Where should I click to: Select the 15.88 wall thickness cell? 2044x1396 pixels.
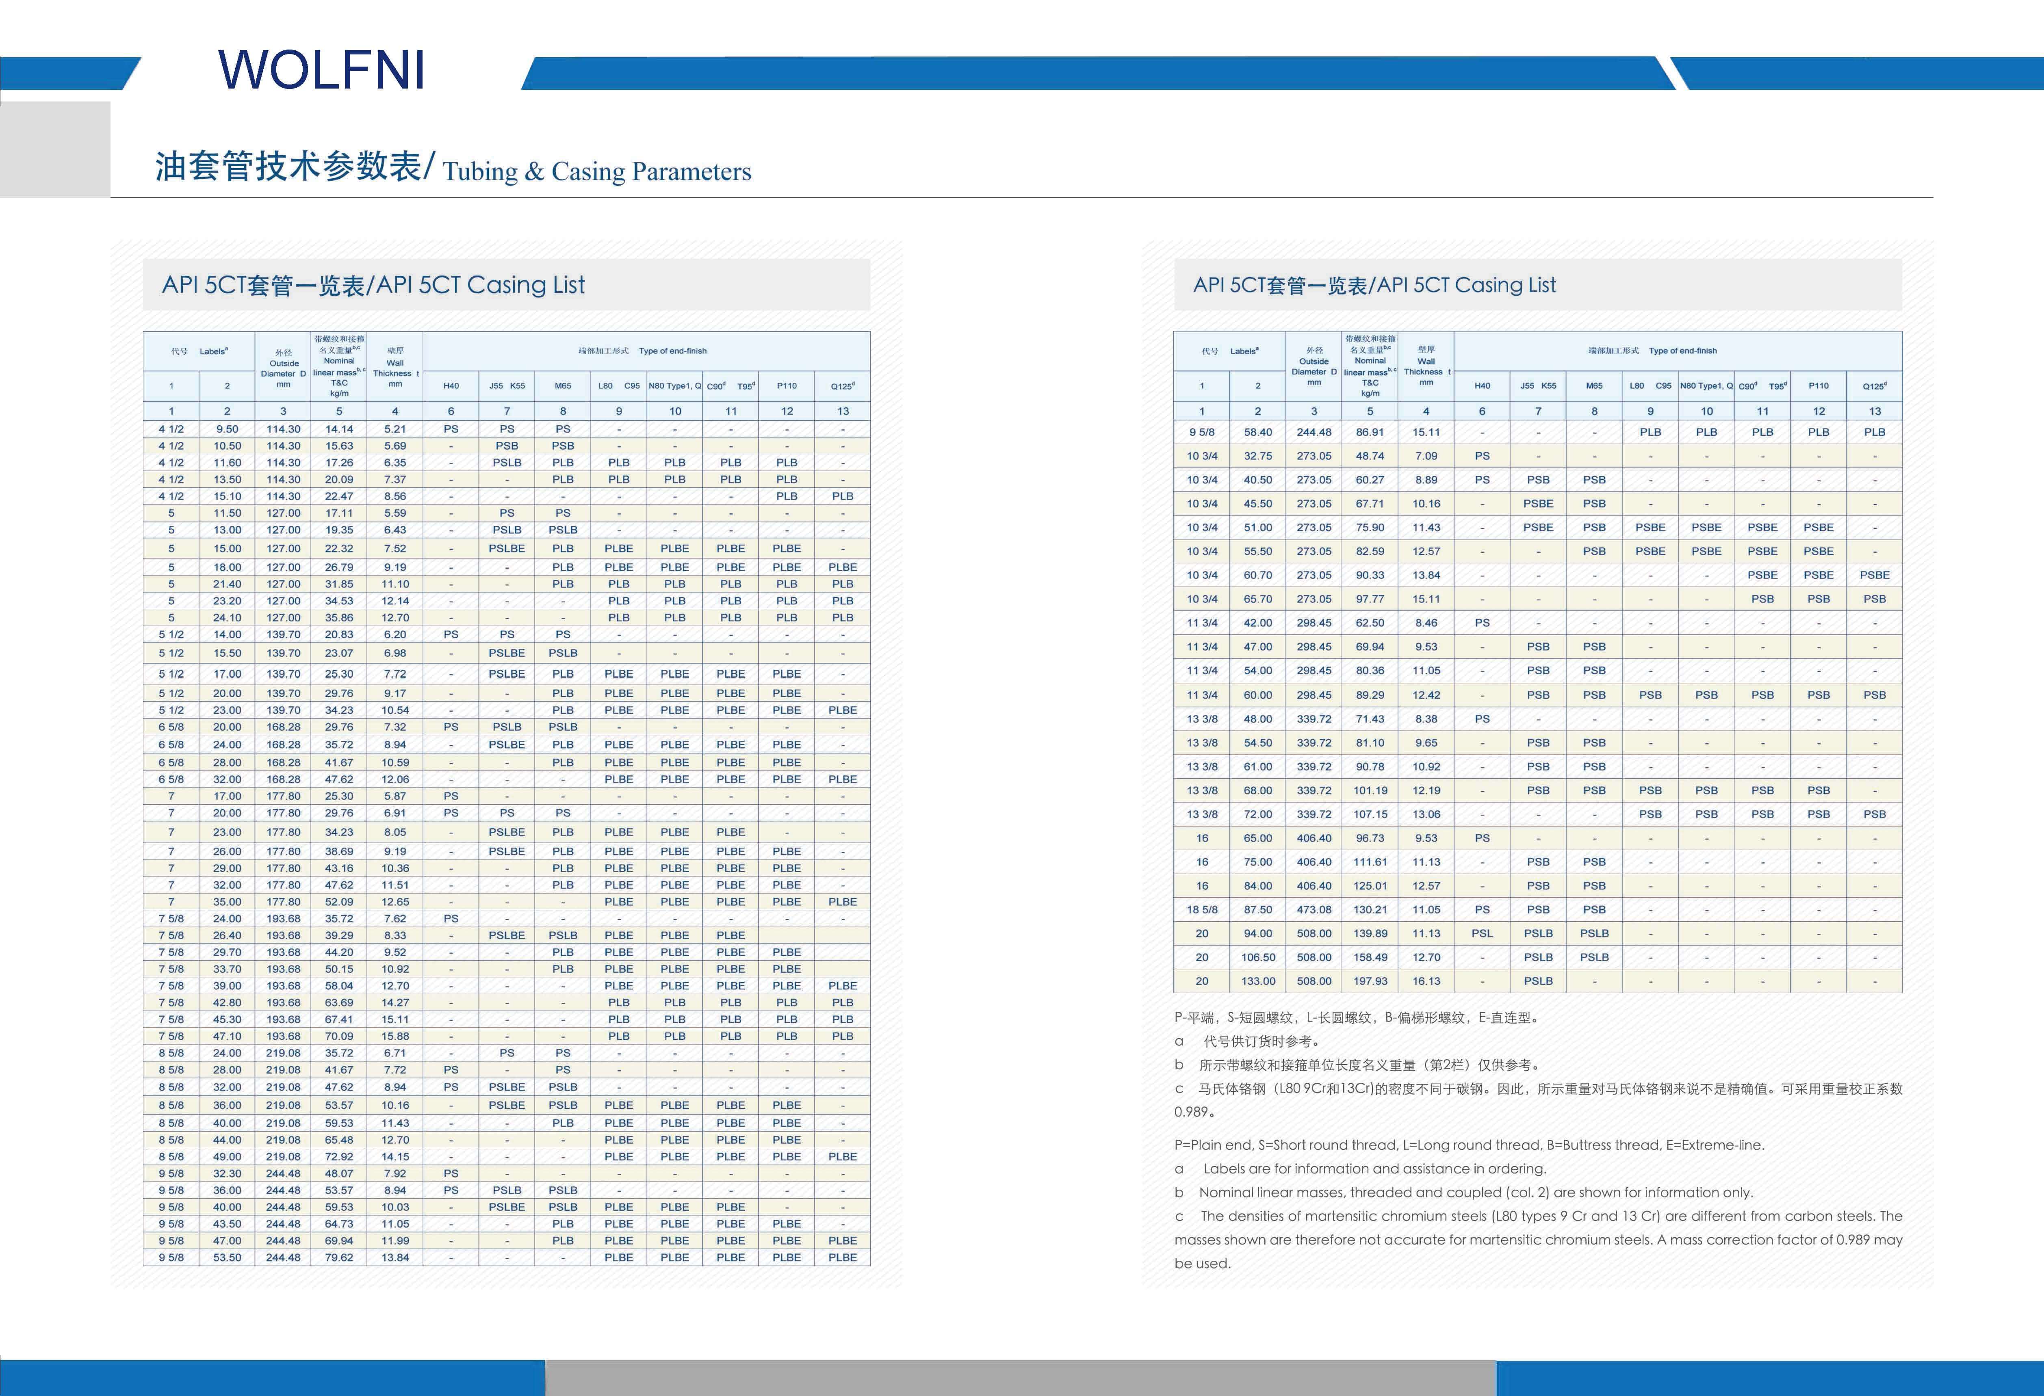[395, 1037]
